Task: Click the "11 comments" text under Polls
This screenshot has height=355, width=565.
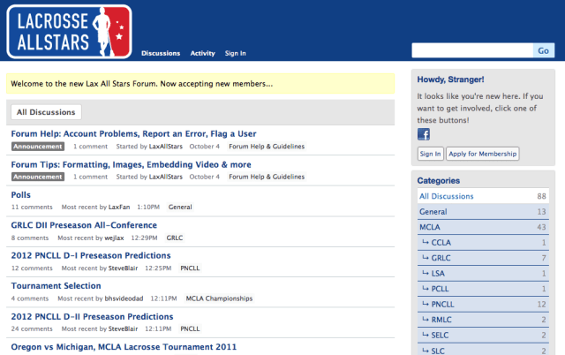Action: coord(32,208)
